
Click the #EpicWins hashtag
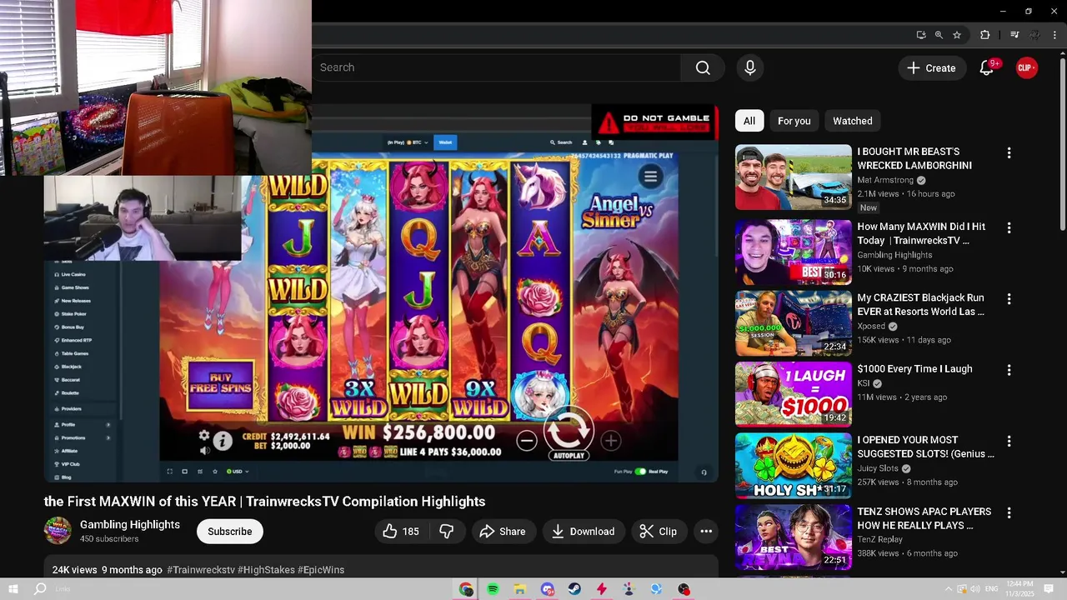point(321,570)
